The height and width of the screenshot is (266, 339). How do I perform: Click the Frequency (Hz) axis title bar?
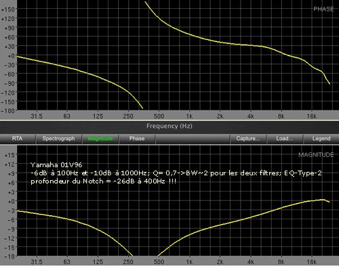pos(169,126)
